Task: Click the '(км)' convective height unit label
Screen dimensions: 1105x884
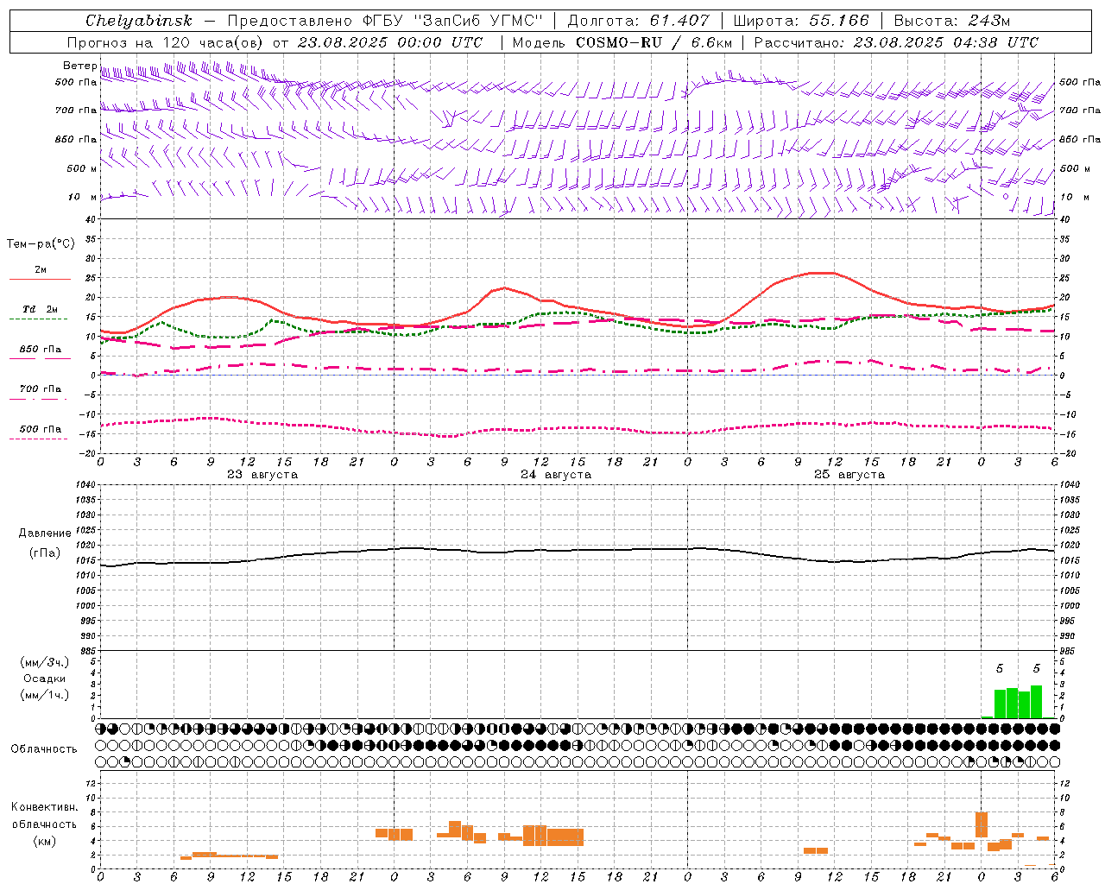Action: (45, 841)
